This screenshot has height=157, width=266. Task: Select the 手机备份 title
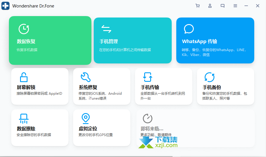(x=212, y=87)
